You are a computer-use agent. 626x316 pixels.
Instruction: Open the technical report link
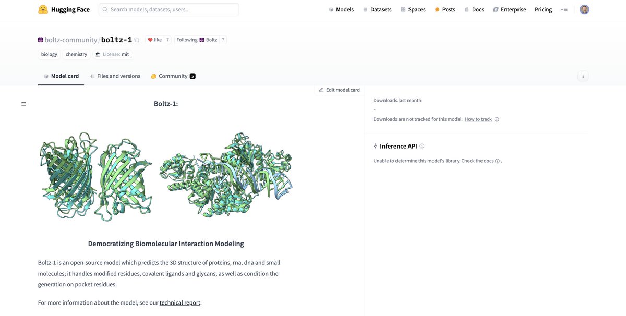[180, 302]
